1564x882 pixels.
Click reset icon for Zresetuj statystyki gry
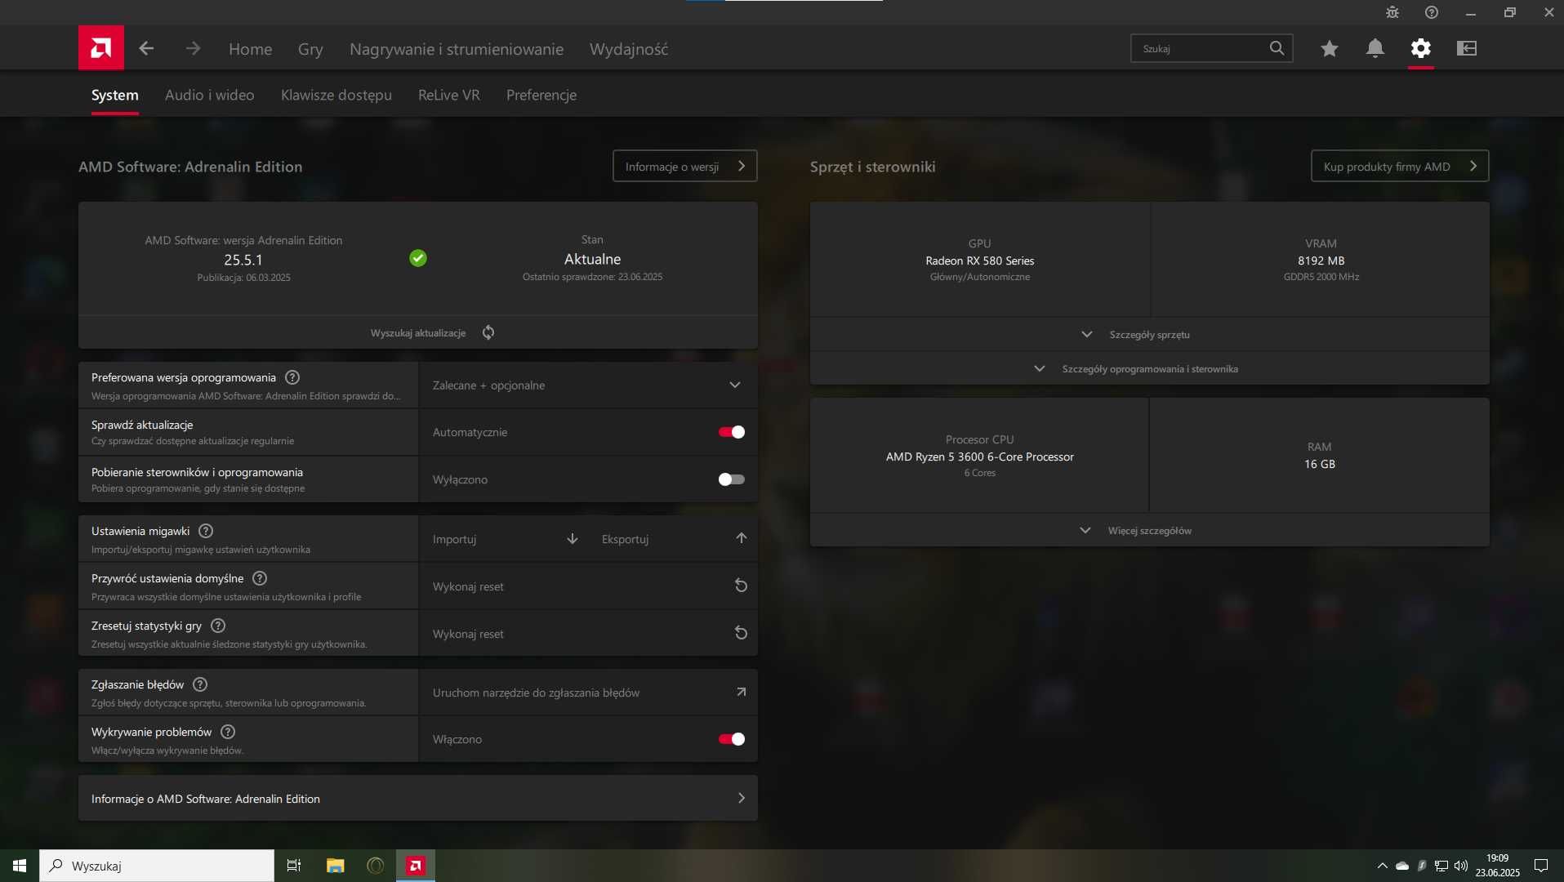(x=741, y=633)
